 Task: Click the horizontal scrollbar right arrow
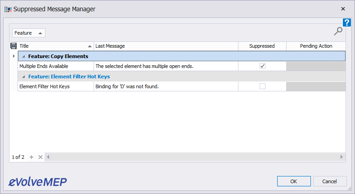pos(342,157)
